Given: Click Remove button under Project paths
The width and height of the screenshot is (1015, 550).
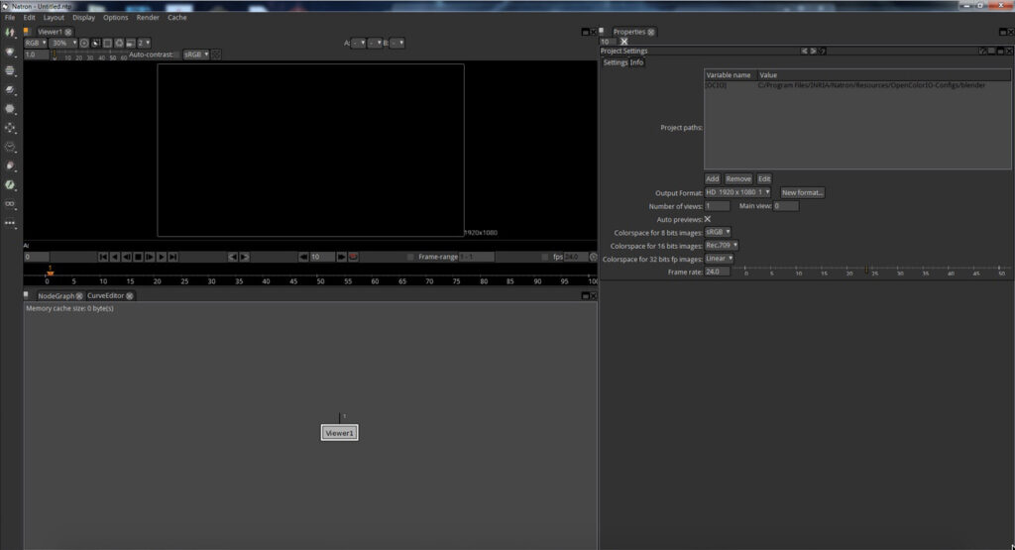Looking at the screenshot, I should coord(737,178).
